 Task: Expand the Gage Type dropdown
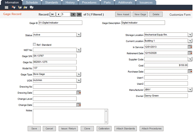coord(79,74)
